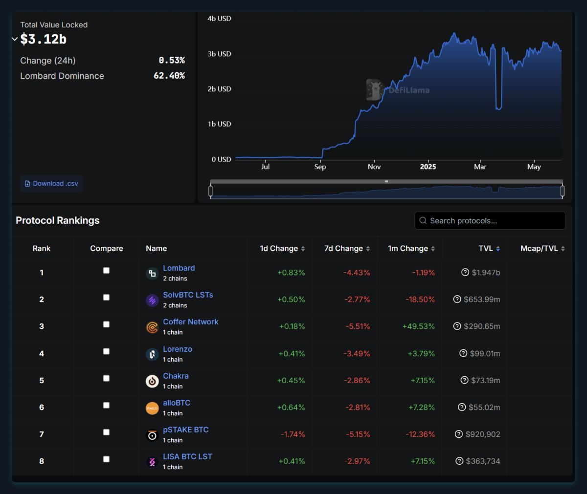Open the LISA BTC LST link
Screen dimensions: 587x494
click(187, 456)
